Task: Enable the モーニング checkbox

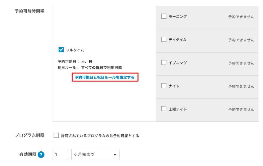Action: 164,16
